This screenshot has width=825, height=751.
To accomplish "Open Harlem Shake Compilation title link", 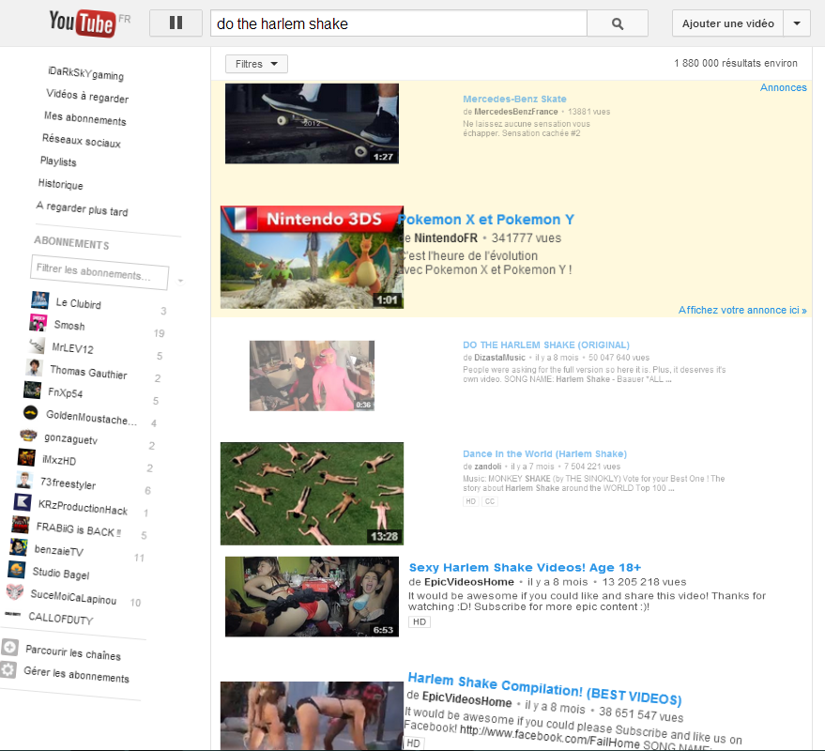I will pos(544,688).
